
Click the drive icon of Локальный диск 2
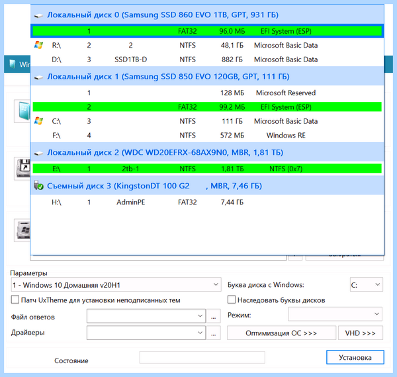click(x=38, y=153)
